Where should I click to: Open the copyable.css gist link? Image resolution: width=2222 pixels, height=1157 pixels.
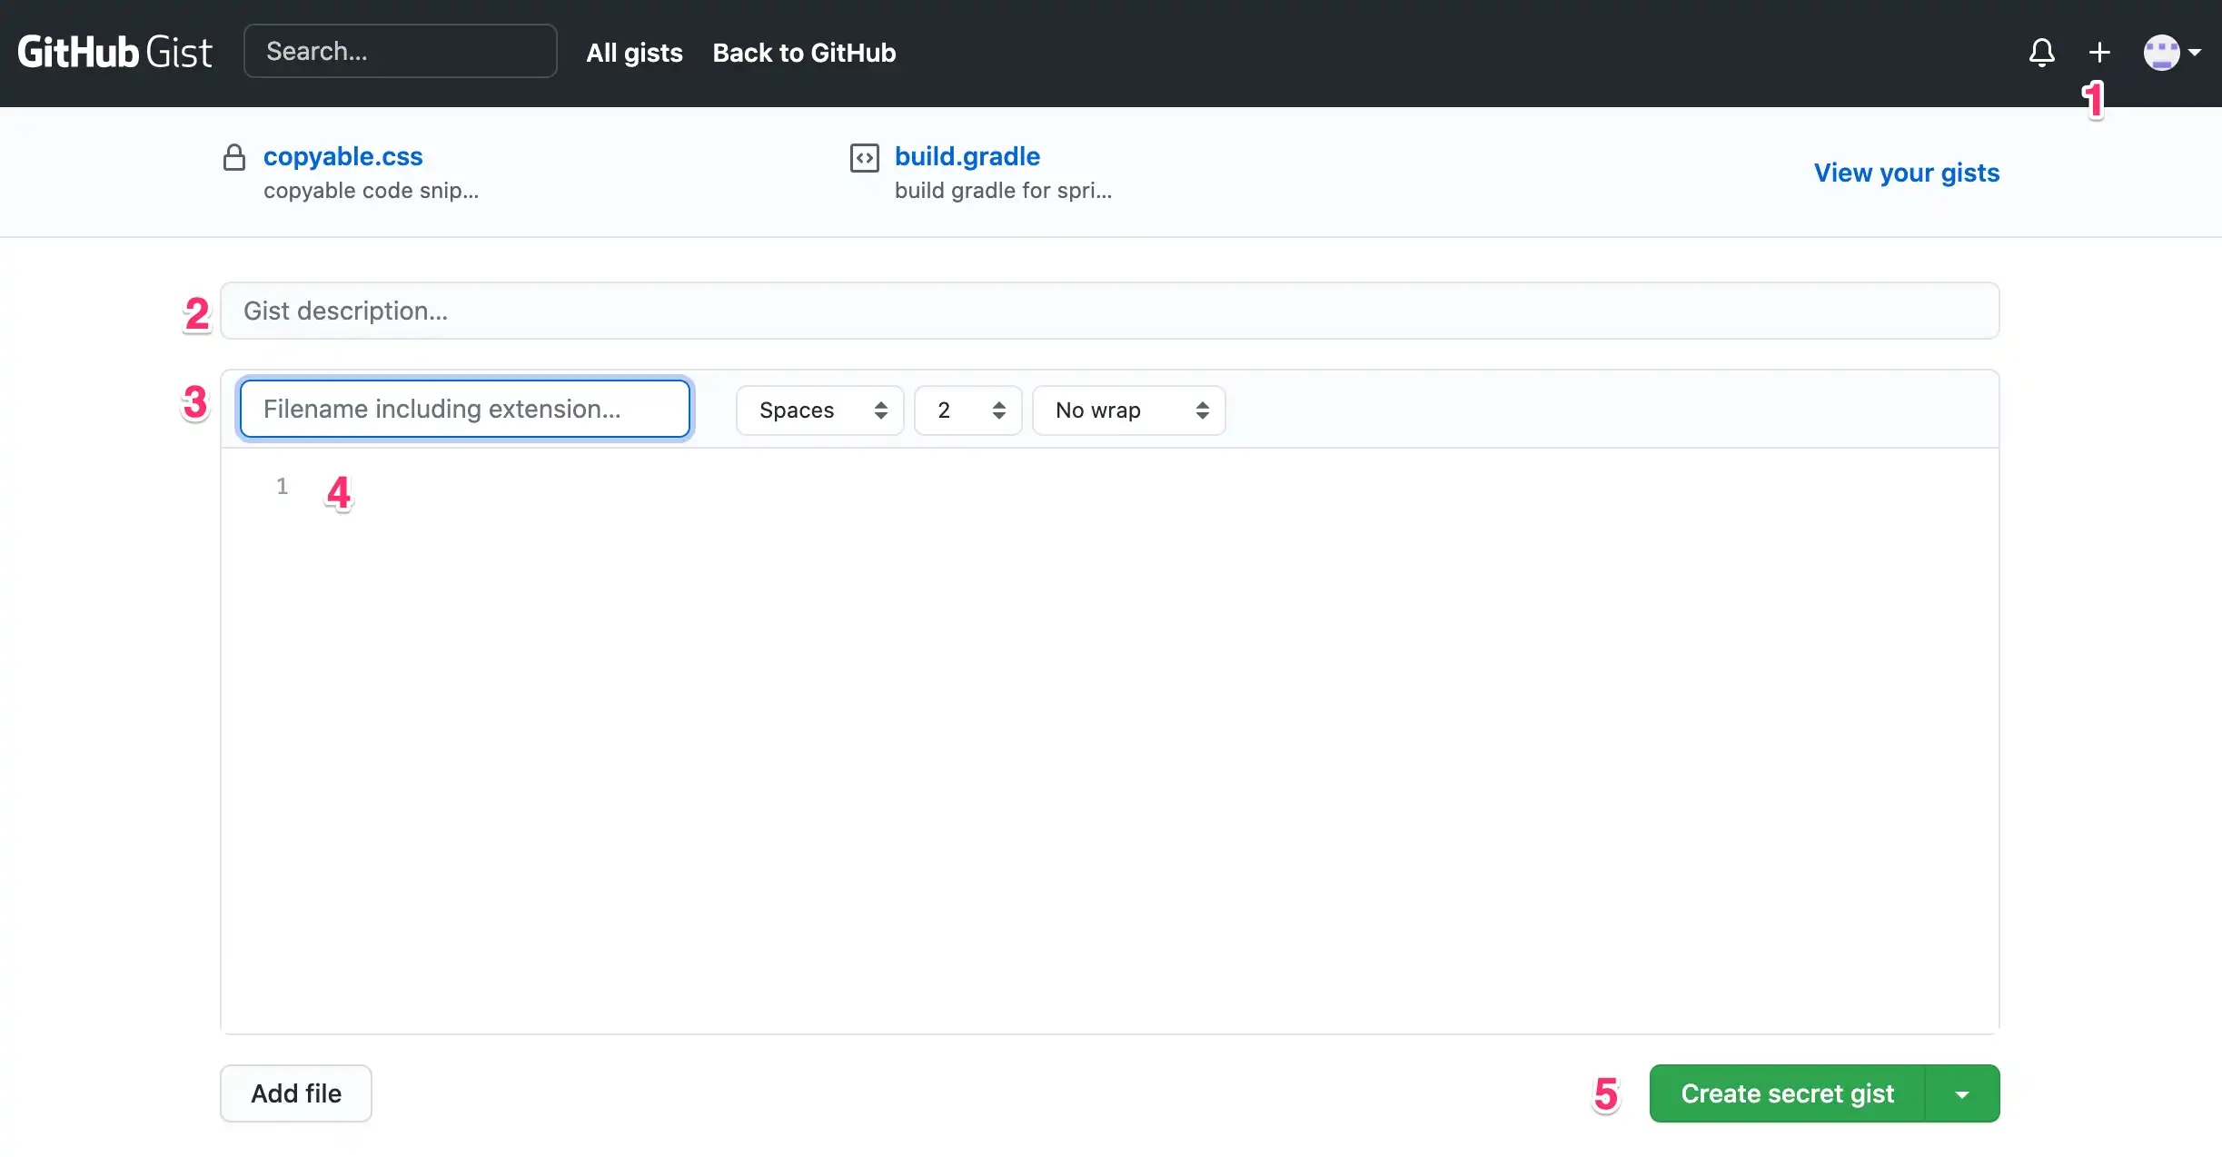point(343,156)
